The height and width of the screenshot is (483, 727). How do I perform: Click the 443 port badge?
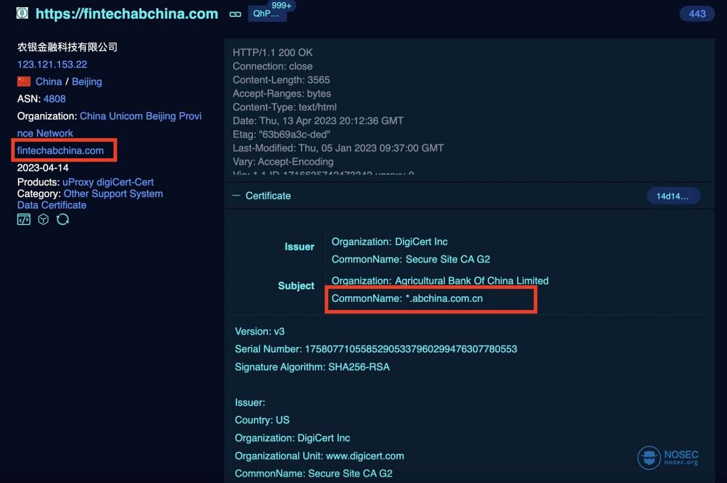(x=697, y=14)
